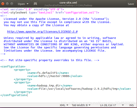
Task: Click the xml version="1.0" declaration line
Action: (x=32, y=9)
